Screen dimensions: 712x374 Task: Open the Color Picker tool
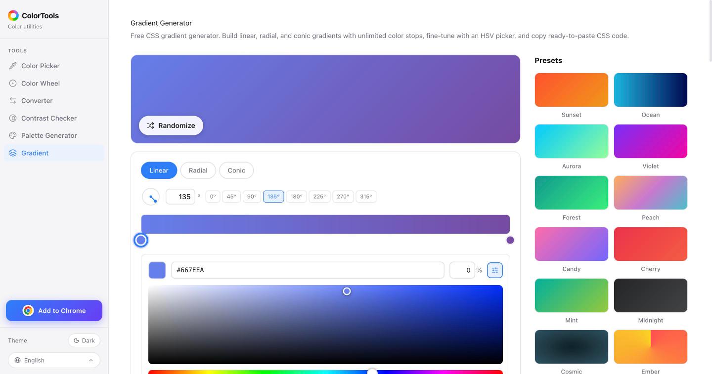click(x=54, y=66)
